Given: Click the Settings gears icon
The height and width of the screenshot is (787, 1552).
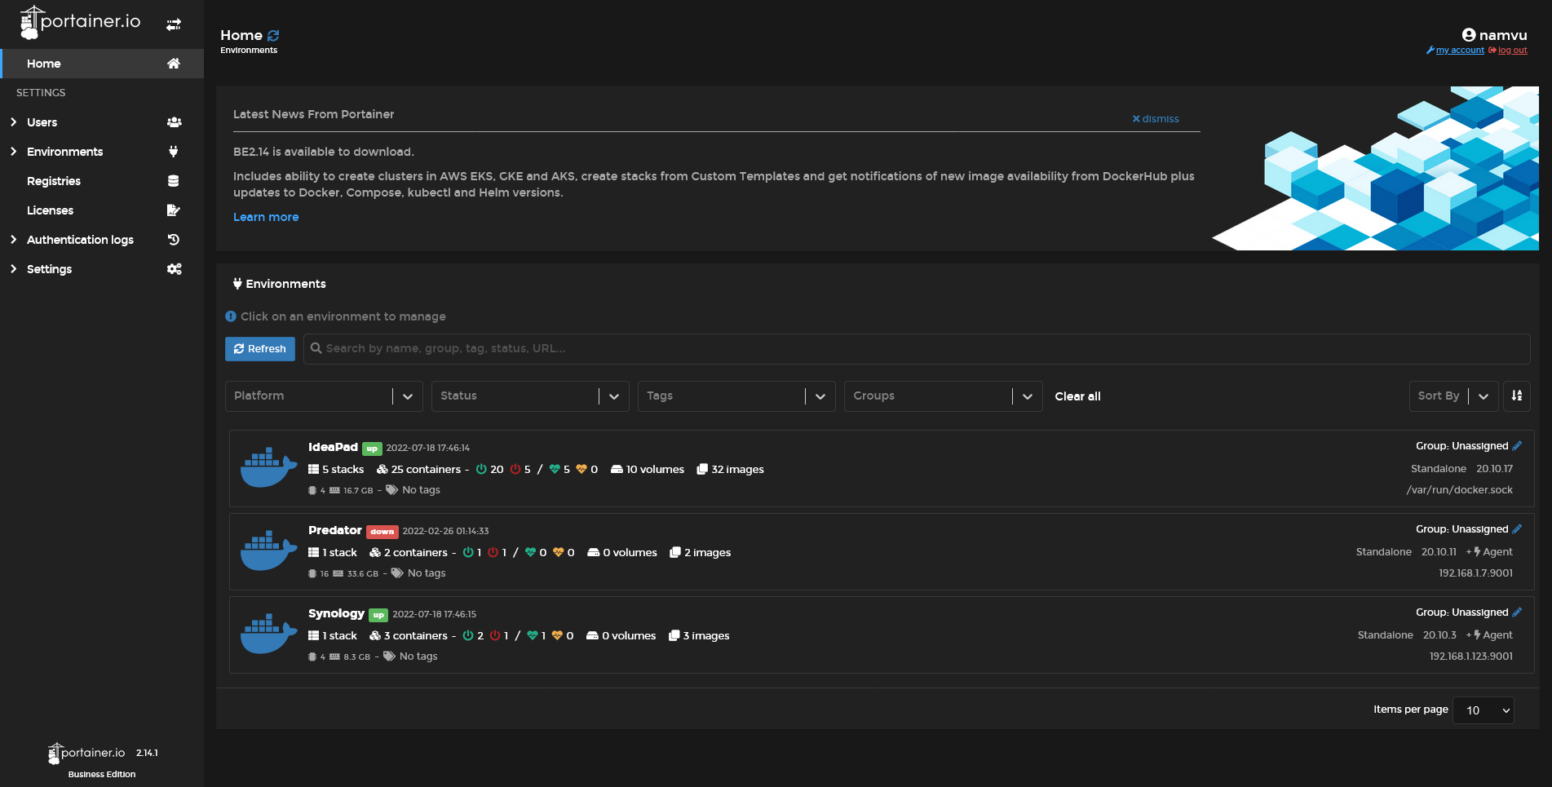Looking at the screenshot, I should (174, 269).
